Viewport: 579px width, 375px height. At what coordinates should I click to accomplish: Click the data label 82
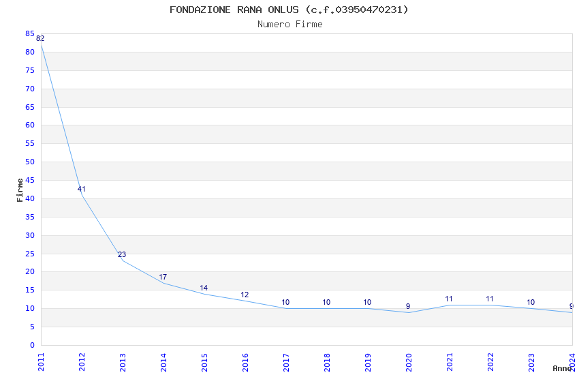pos(40,38)
